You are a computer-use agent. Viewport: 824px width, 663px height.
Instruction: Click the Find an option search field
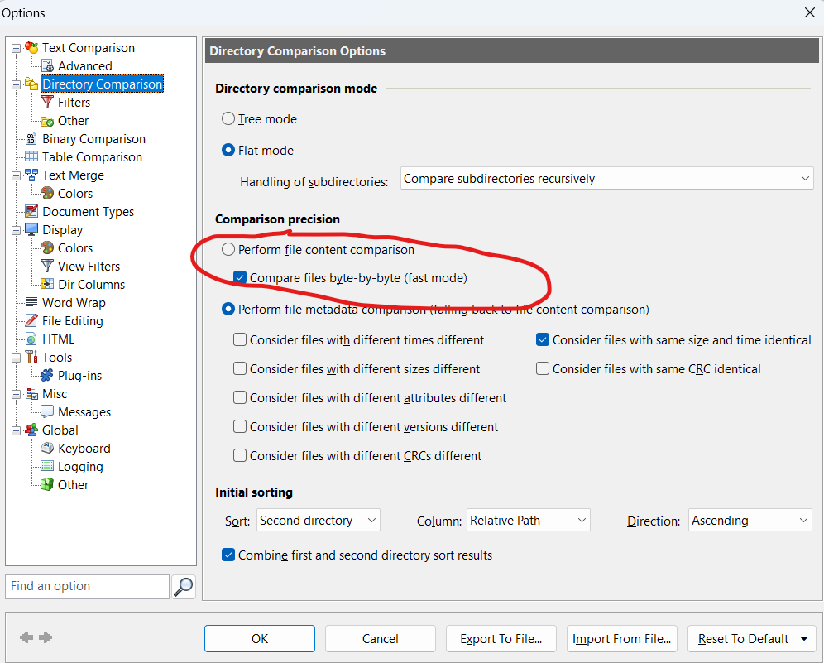coord(87,586)
